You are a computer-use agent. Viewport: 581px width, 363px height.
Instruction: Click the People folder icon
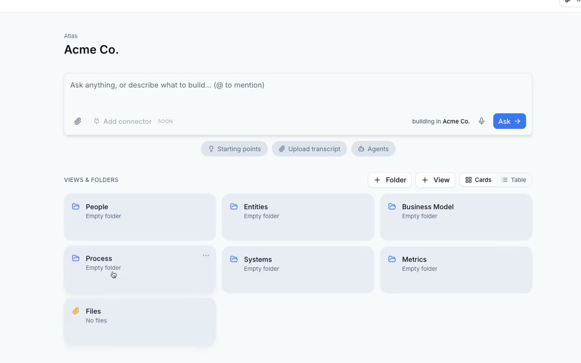point(76,206)
